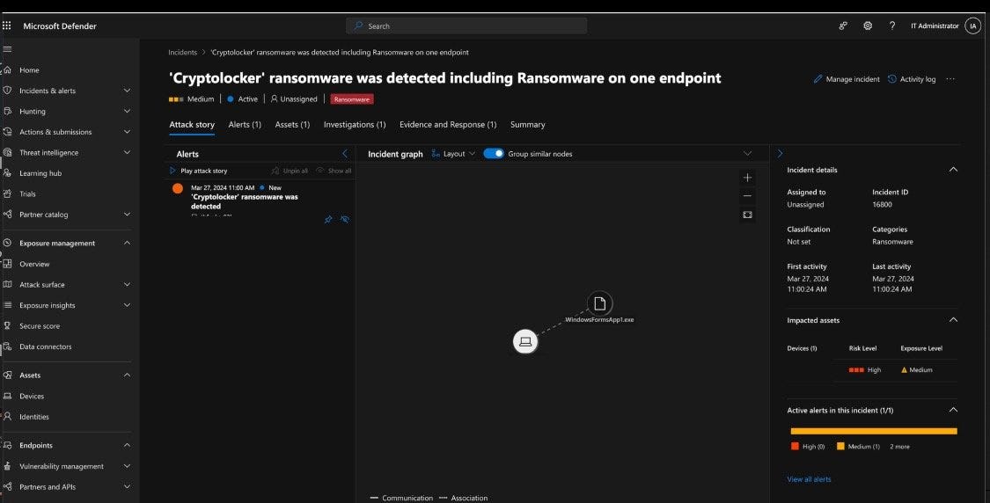Click the Incidents & alerts shield icon
This screenshot has width=990, height=503.
click(8, 91)
